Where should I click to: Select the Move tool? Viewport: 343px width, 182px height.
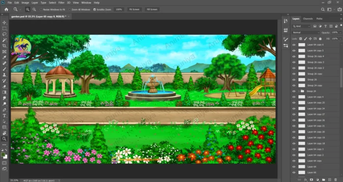[x=4, y=23]
